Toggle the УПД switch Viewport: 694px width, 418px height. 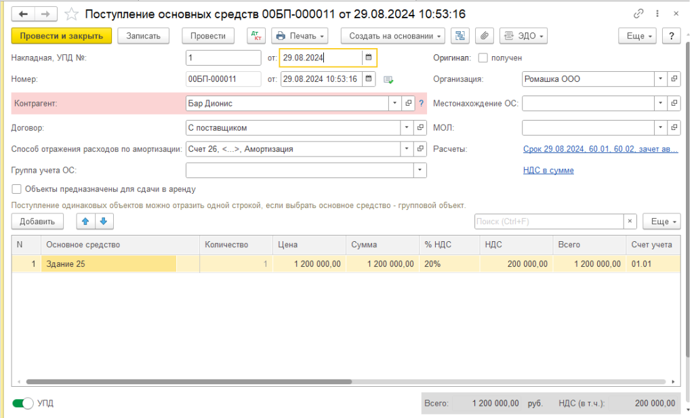click(x=22, y=403)
